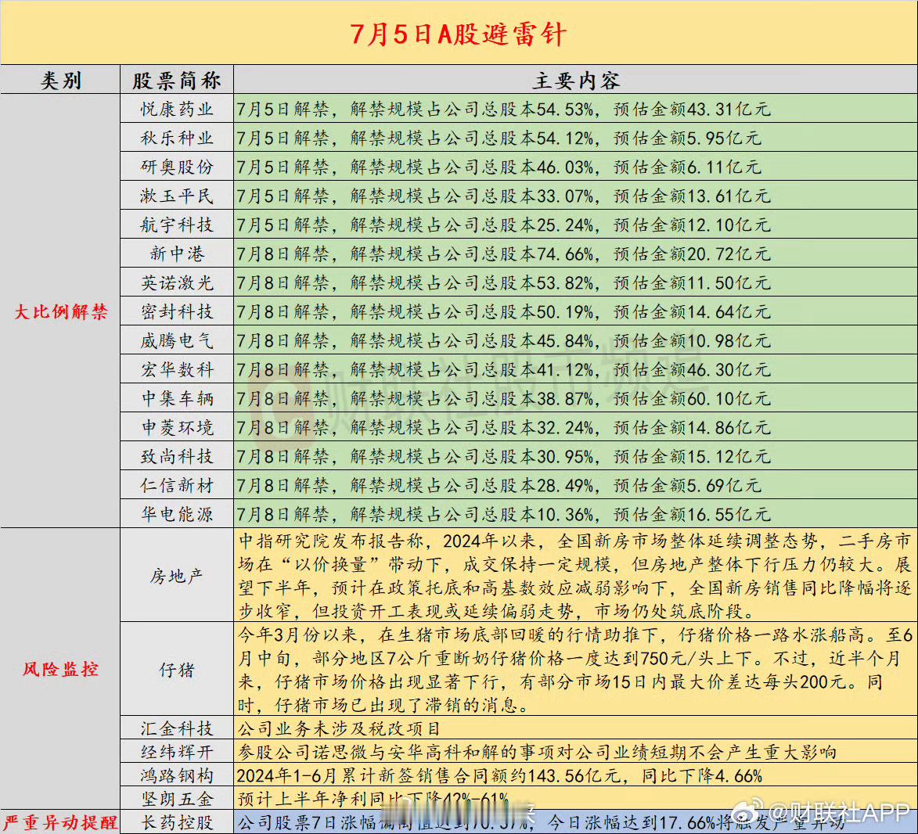The height and width of the screenshot is (834, 918).
Task: Click the '风险监控' category label
Action: click(x=61, y=669)
